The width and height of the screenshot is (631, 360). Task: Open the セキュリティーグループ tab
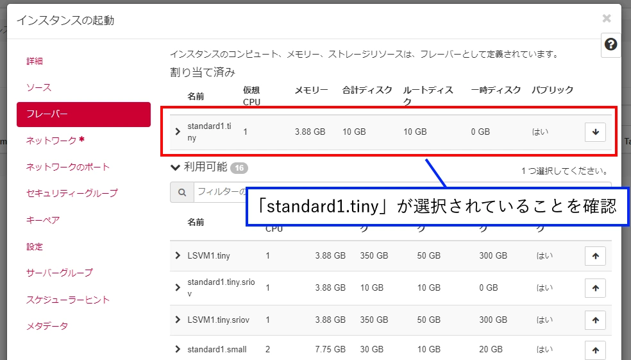(x=72, y=193)
